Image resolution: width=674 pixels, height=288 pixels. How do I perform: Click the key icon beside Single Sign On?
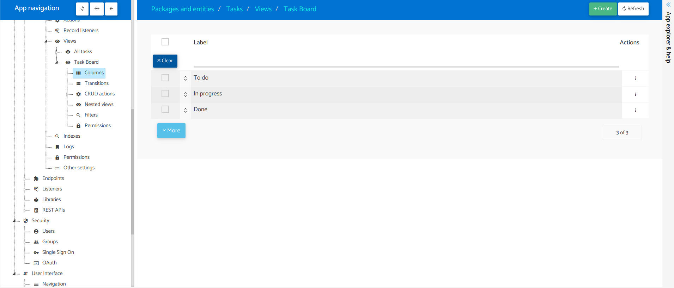[x=36, y=252]
